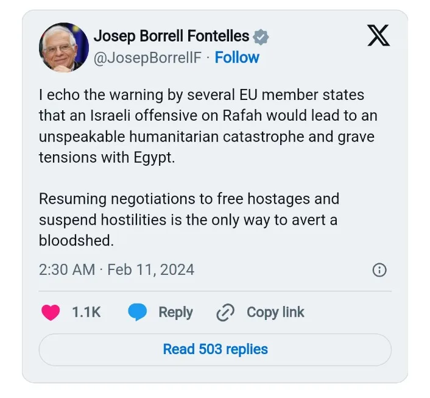Select the Copy link text
This screenshot has width=430, height=398.
tap(275, 313)
